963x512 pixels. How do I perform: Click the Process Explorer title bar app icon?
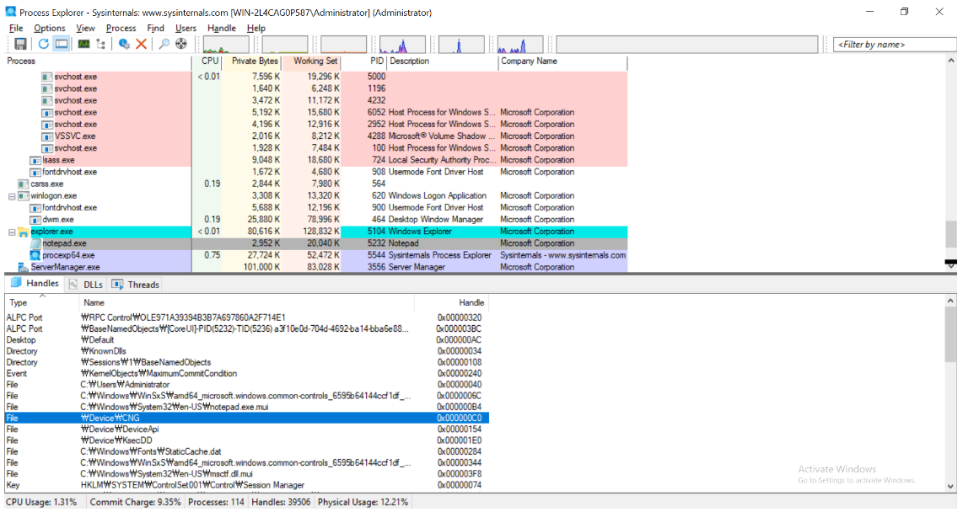[10, 12]
